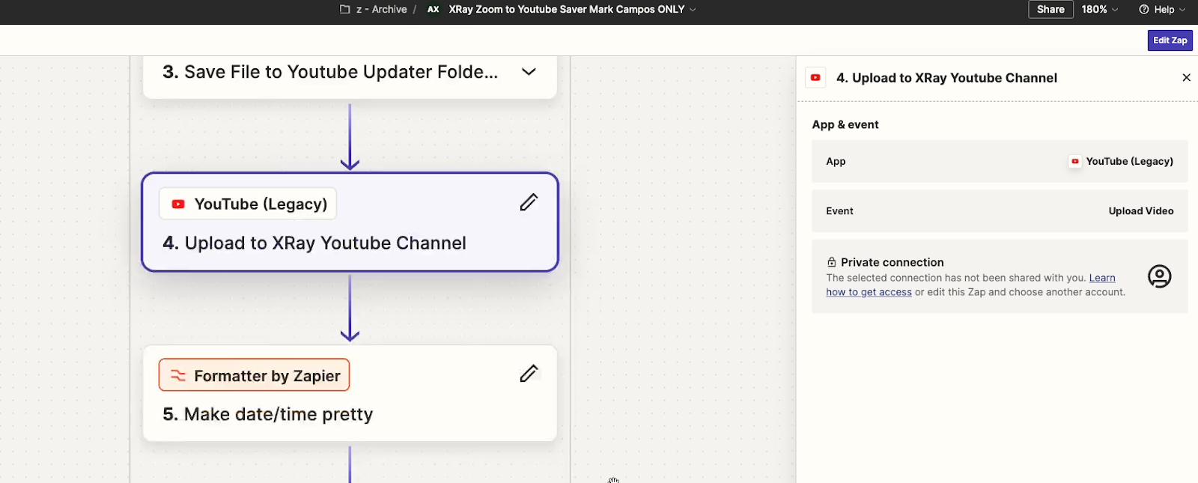Click the Formatter by Zapier app badge
Image resolution: width=1198 pixels, height=483 pixels.
[254, 375]
